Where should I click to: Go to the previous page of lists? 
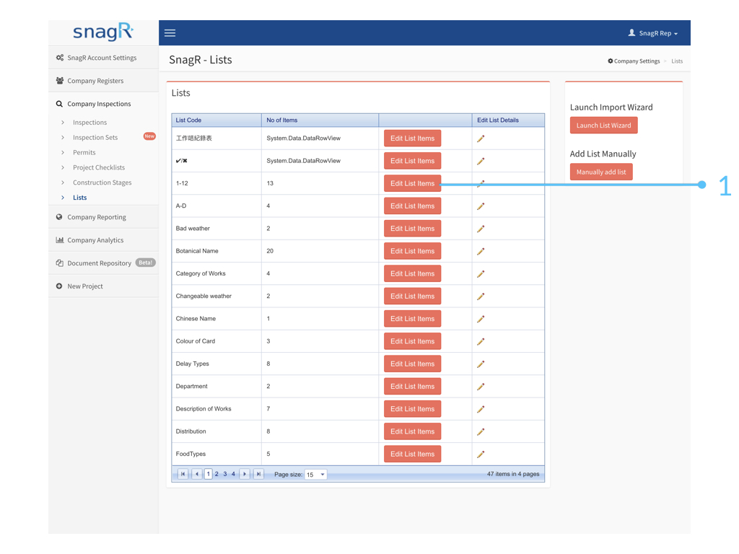tap(197, 475)
